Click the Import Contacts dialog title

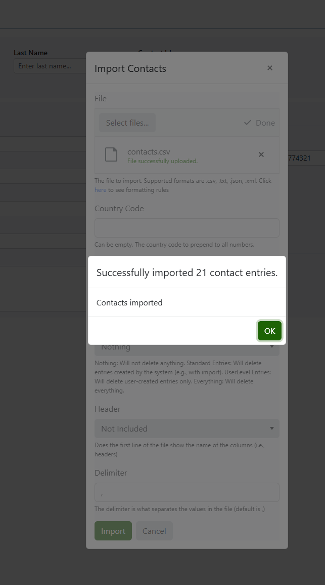tap(130, 69)
